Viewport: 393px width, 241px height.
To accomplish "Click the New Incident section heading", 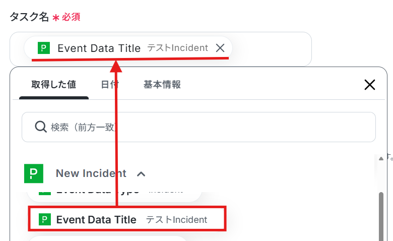I will 91,173.
